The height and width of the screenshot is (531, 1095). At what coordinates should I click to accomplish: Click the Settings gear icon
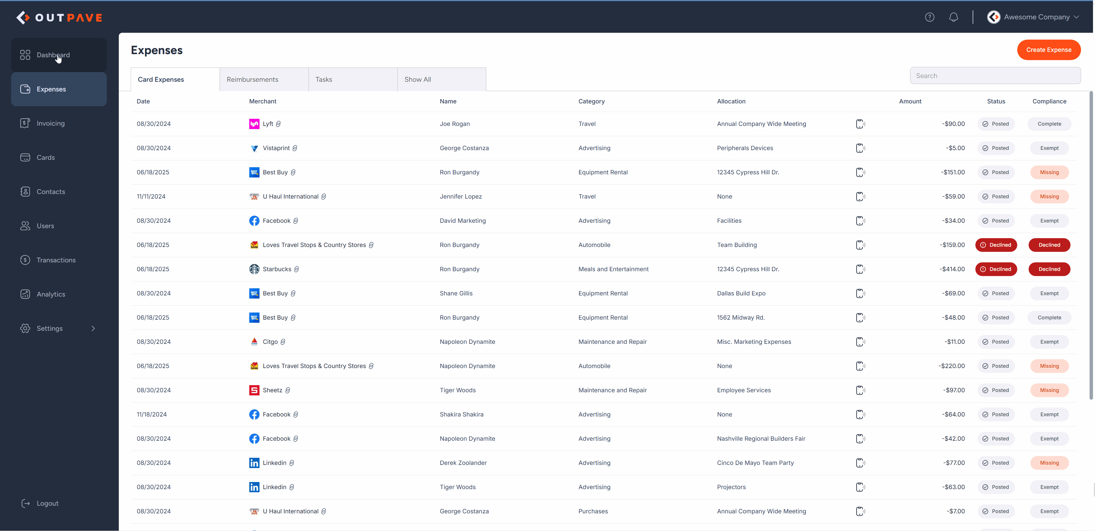(x=25, y=328)
